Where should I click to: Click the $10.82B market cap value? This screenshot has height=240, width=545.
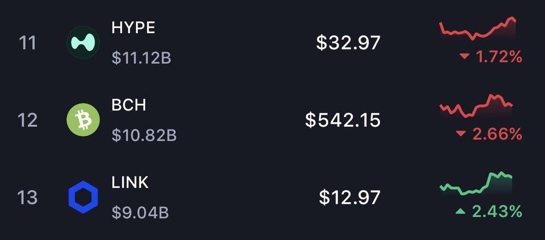144,135
